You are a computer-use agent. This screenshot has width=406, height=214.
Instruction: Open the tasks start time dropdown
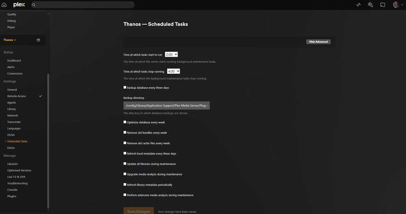click(x=171, y=55)
